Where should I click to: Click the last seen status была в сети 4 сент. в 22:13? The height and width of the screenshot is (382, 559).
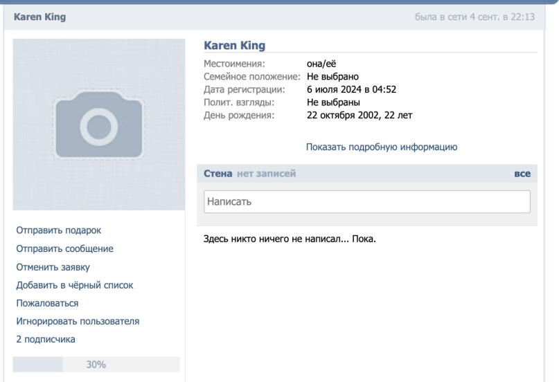(x=474, y=17)
